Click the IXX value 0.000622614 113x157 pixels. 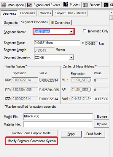point(49,80)
